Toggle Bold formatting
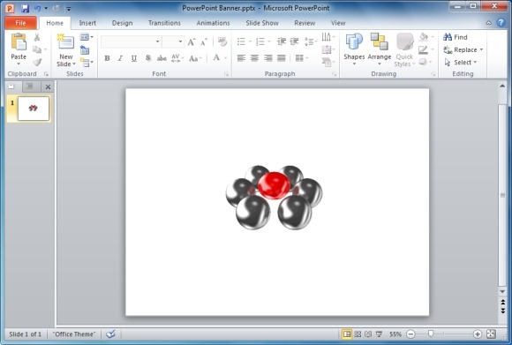The width and height of the screenshot is (512, 345). point(107,58)
